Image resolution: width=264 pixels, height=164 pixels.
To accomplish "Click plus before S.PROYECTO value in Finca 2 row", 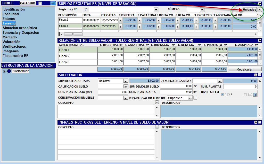I will pyautogui.click(x=196, y=21).
